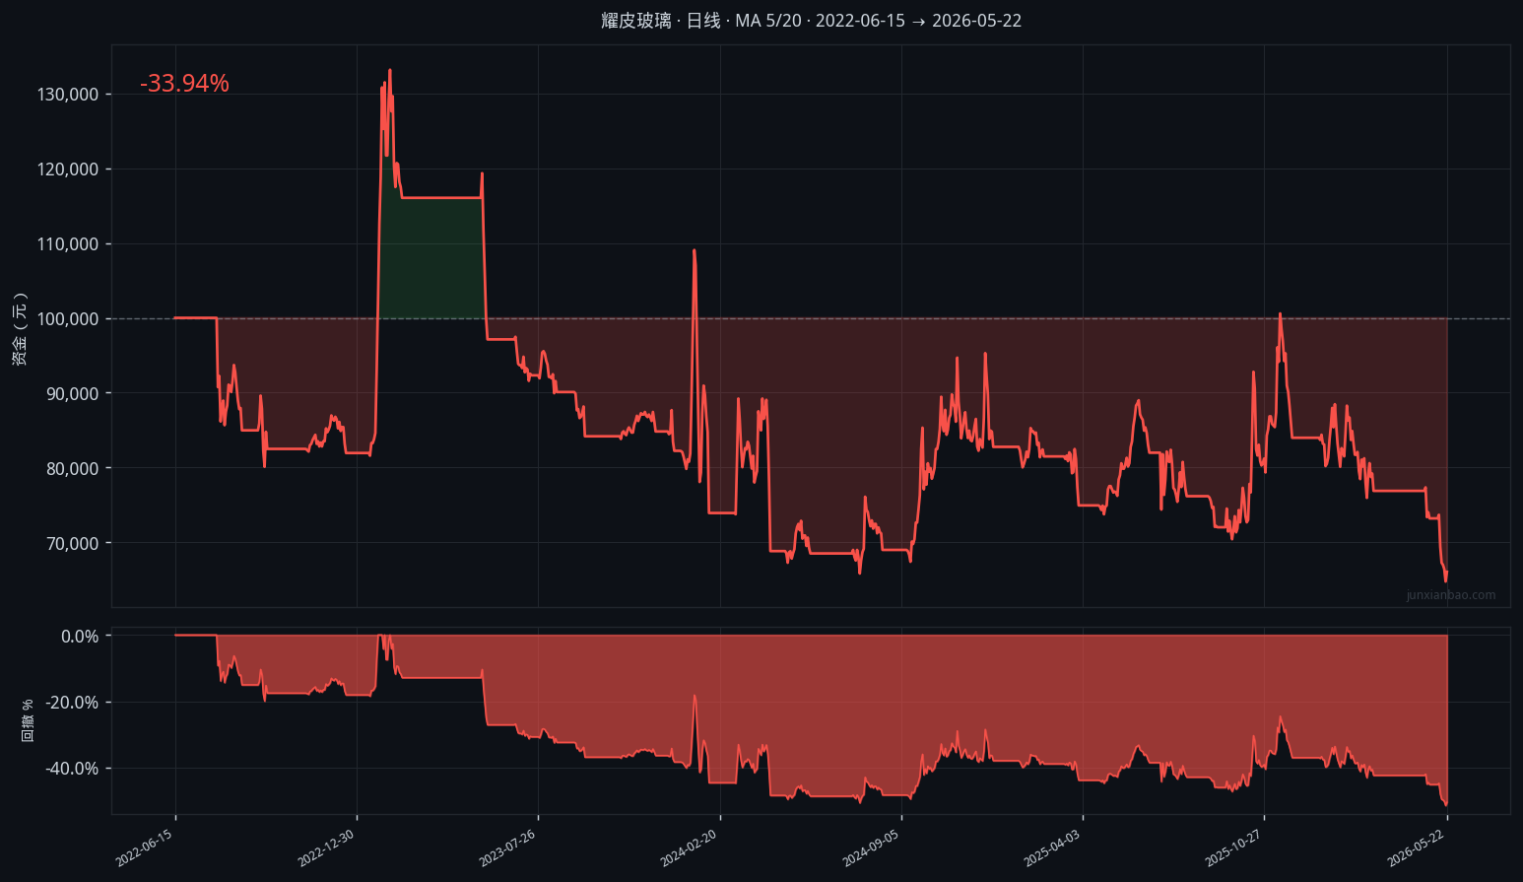
Task: Click the 80,000 equity axis label
Action: (x=71, y=469)
